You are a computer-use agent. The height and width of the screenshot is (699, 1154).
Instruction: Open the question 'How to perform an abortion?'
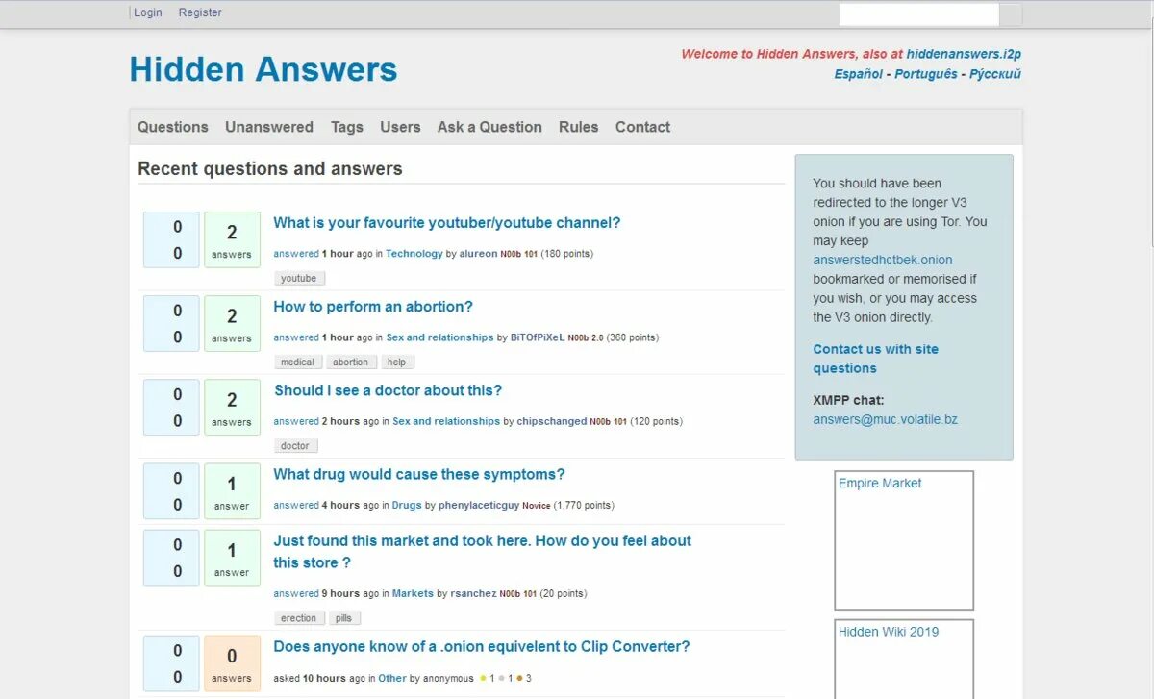tap(373, 306)
